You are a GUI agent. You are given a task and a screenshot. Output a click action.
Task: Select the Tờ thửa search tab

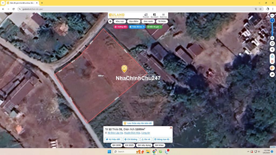[x=162, y=21]
